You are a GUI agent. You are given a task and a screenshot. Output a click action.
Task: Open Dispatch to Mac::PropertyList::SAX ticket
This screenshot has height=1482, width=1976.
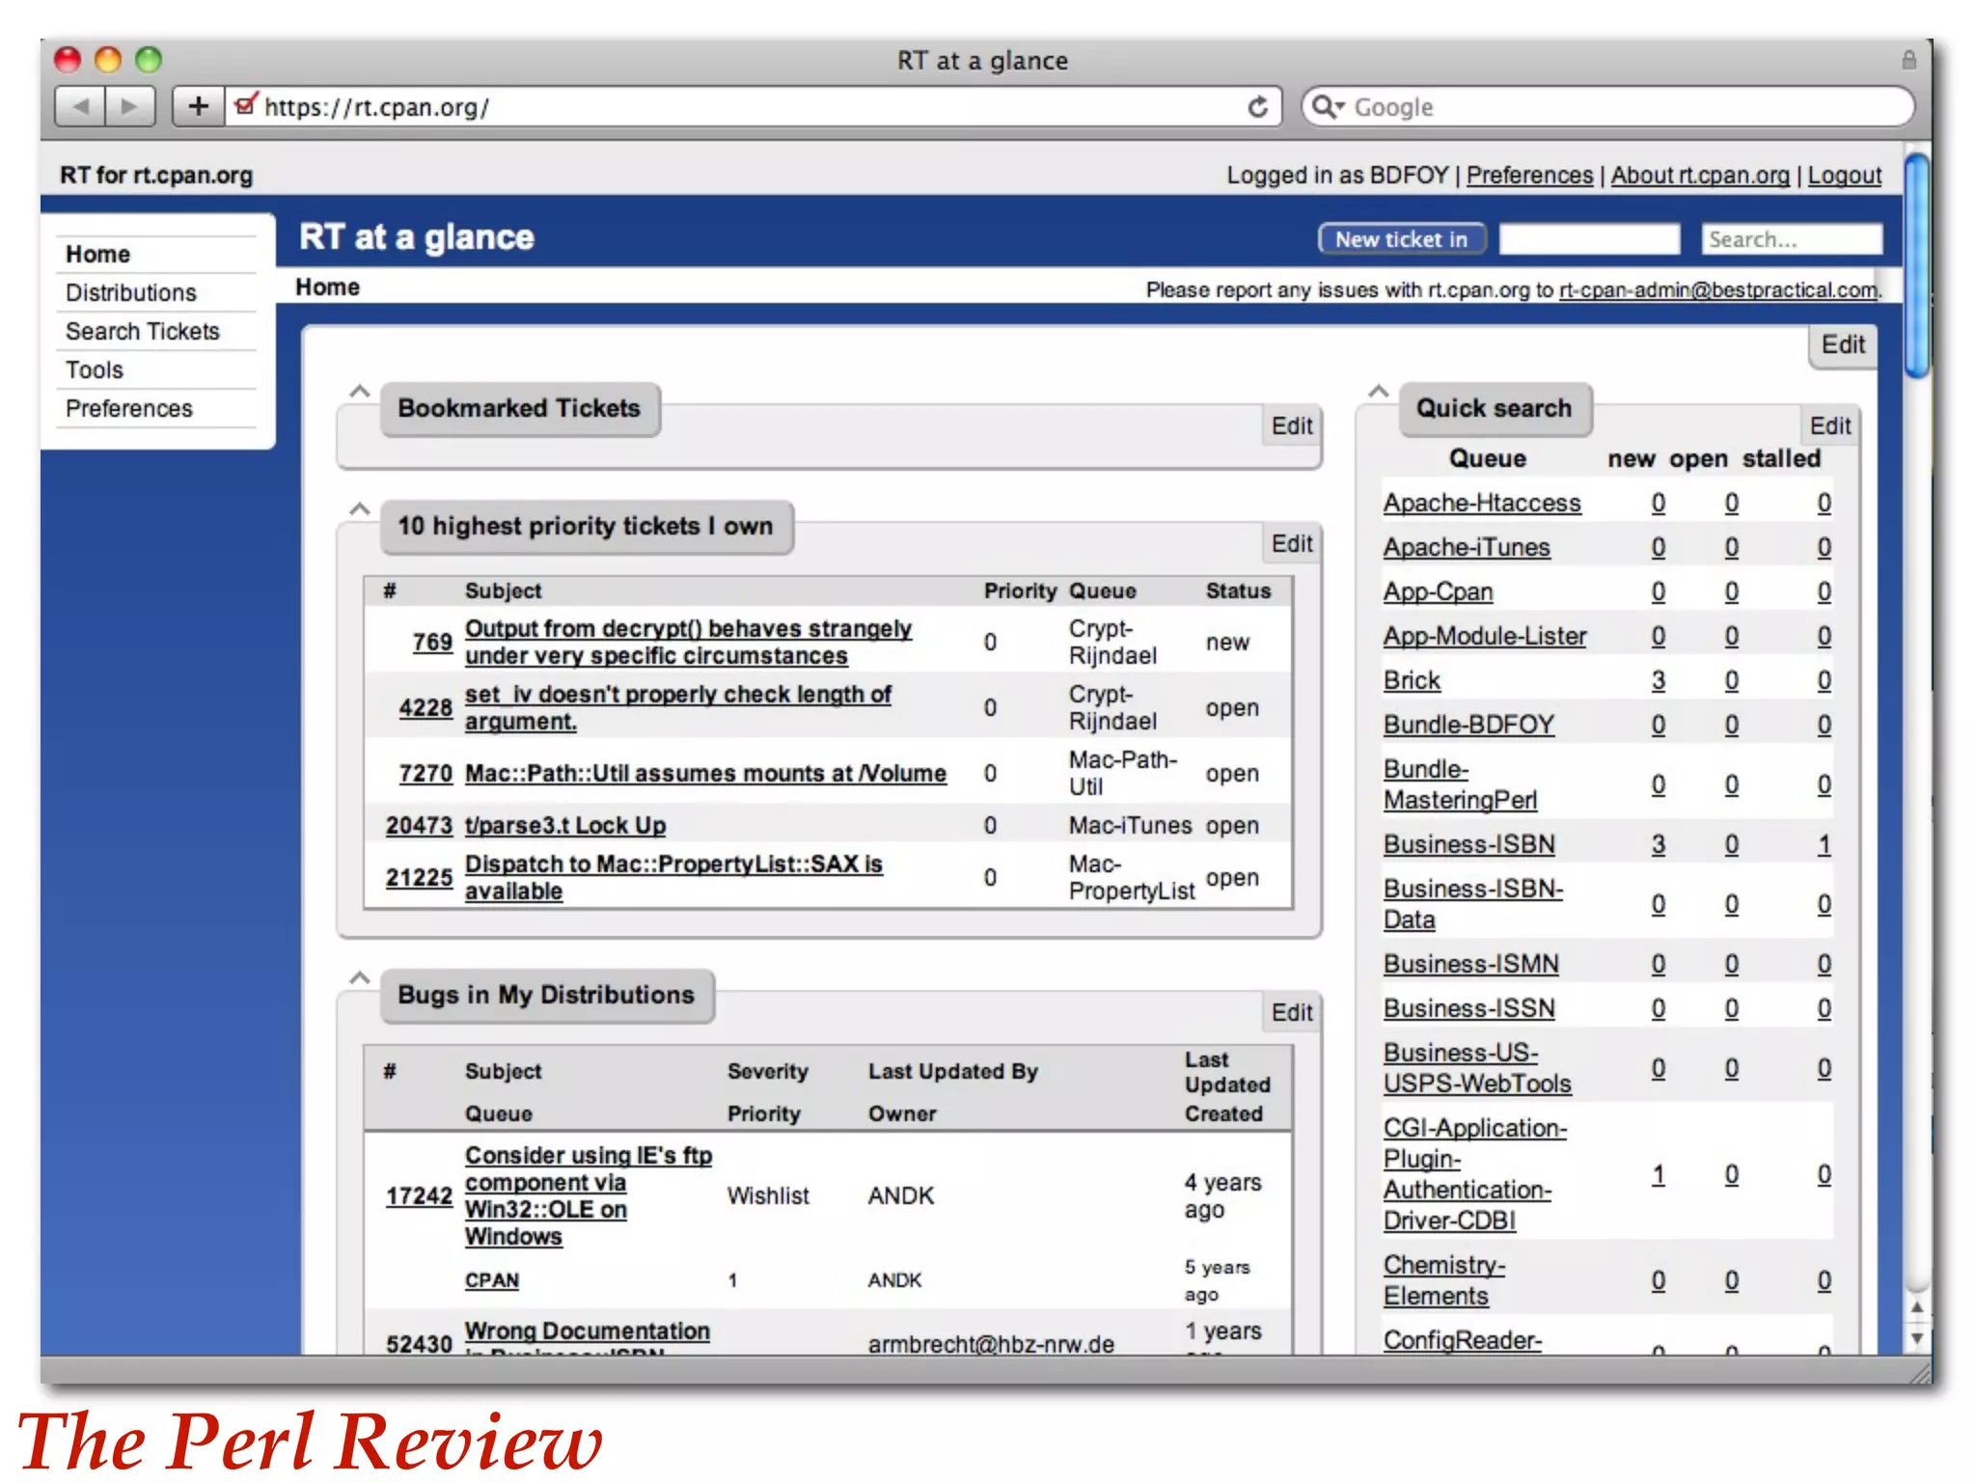[673, 877]
